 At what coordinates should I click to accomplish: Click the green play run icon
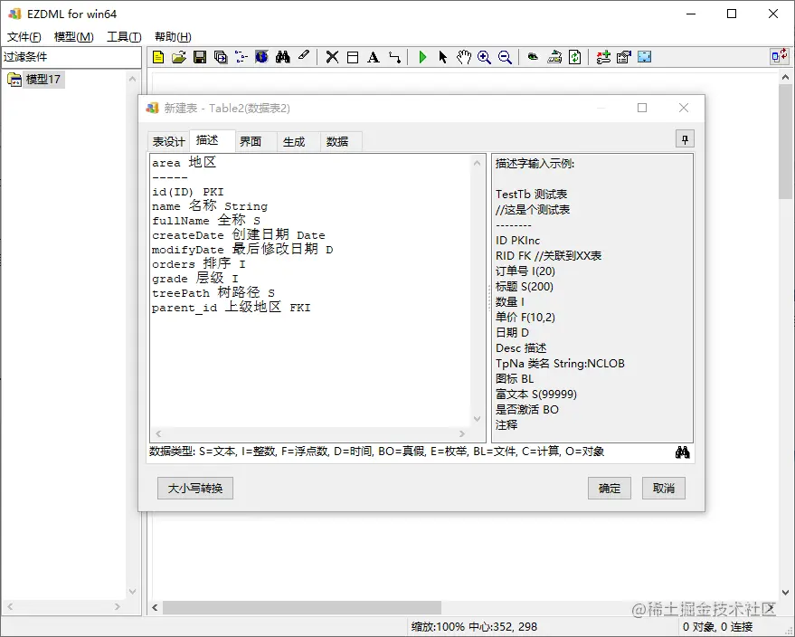pos(422,57)
